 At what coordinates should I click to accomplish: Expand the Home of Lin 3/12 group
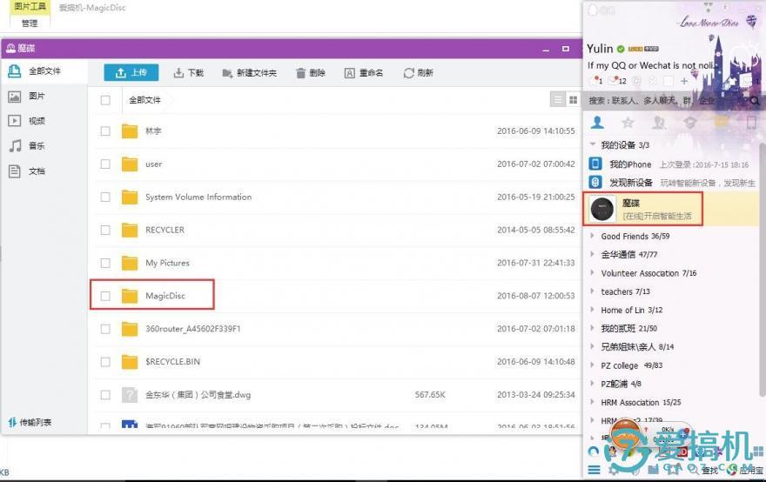tap(592, 310)
